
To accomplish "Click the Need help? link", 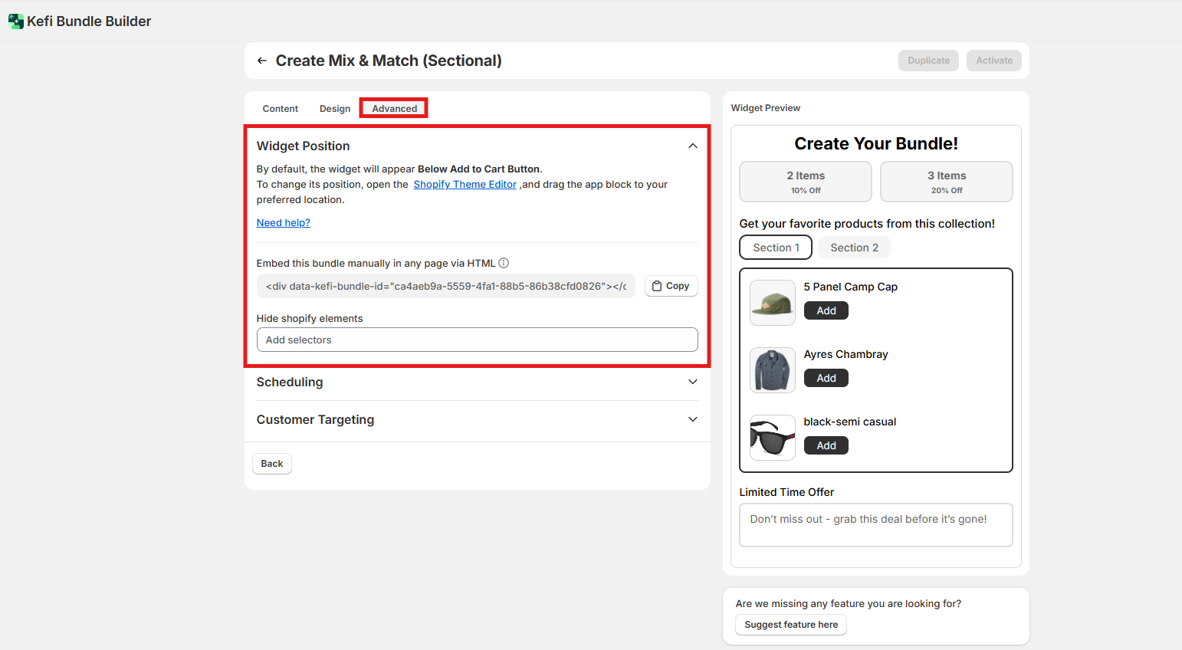I will [283, 223].
